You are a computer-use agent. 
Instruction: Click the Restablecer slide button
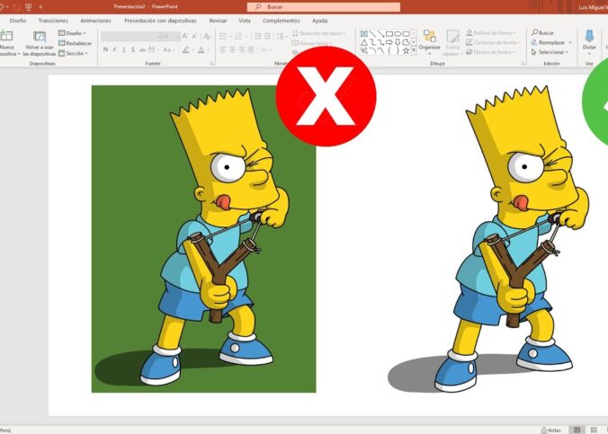(75, 43)
